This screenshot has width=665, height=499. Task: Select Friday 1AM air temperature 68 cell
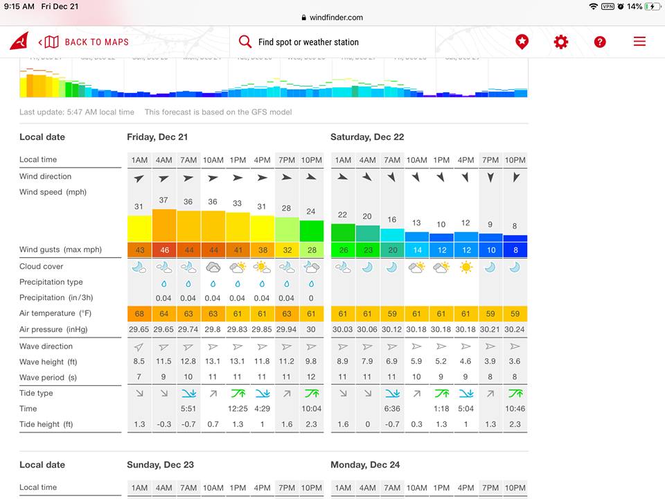139,313
